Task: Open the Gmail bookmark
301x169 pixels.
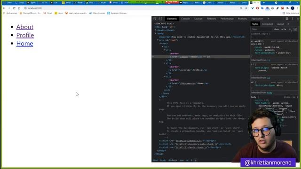Action: pyautogui.click(x=48, y=13)
